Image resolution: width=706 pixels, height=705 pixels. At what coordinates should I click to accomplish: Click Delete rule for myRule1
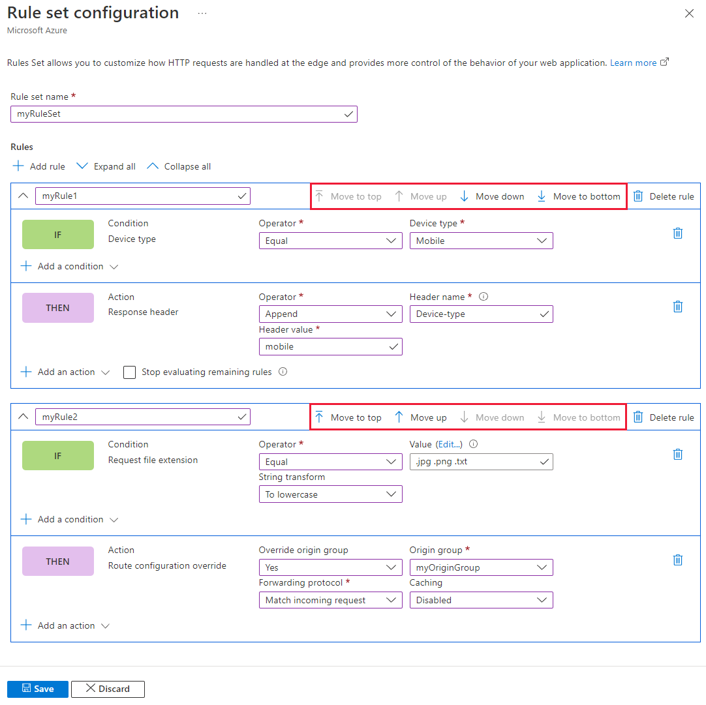(664, 196)
